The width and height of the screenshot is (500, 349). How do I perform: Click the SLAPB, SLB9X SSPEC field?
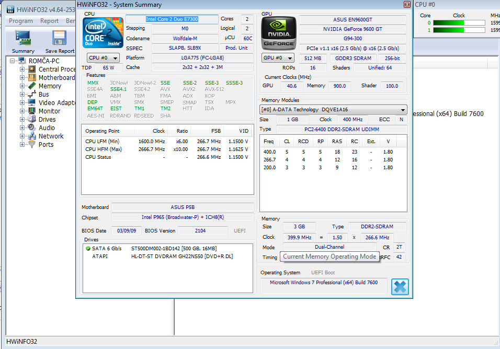tap(185, 48)
